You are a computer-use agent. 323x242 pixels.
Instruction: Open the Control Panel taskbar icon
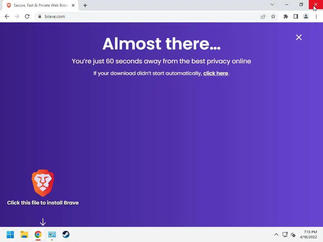52,234
